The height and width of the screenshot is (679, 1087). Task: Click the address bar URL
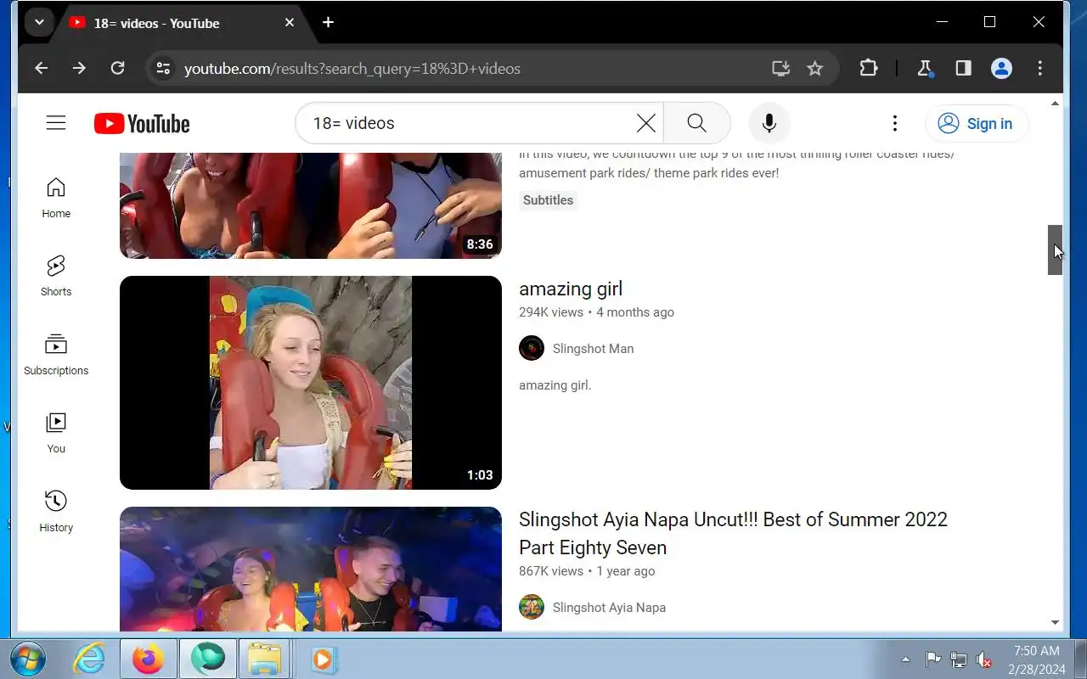[x=352, y=68]
